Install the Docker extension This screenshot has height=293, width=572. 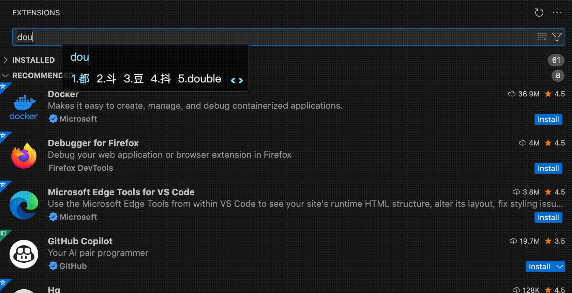point(548,119)
